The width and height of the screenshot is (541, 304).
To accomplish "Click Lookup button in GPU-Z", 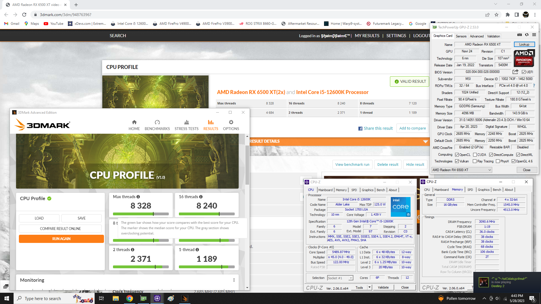I will 524,44.
